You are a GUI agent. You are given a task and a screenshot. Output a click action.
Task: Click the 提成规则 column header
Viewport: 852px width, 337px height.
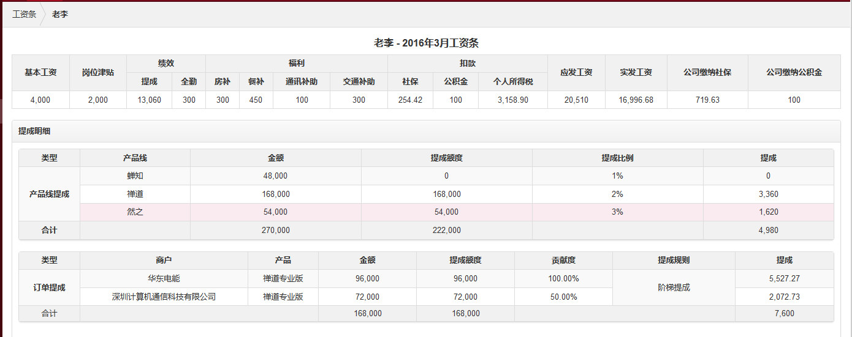click(674, 260)
